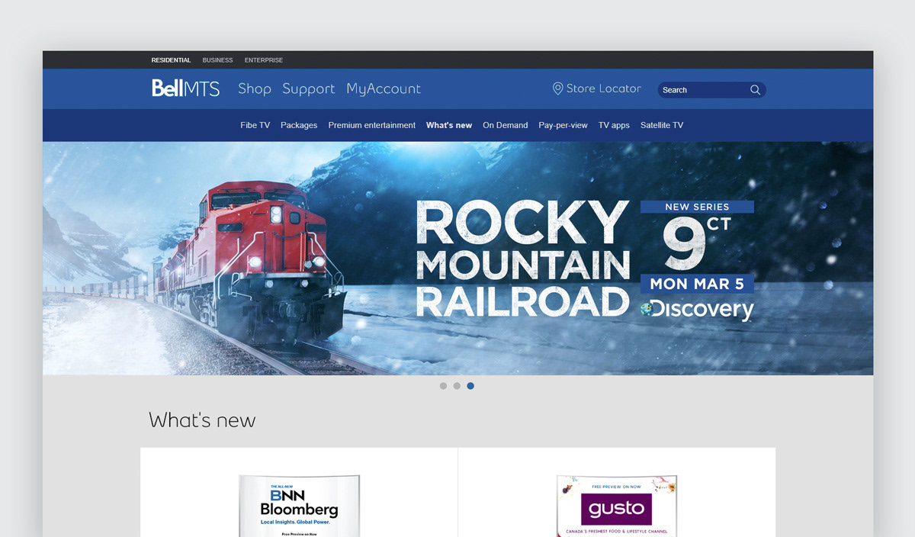Switch to the Residential section
The image size is (915, 537).
click(171, 60)
